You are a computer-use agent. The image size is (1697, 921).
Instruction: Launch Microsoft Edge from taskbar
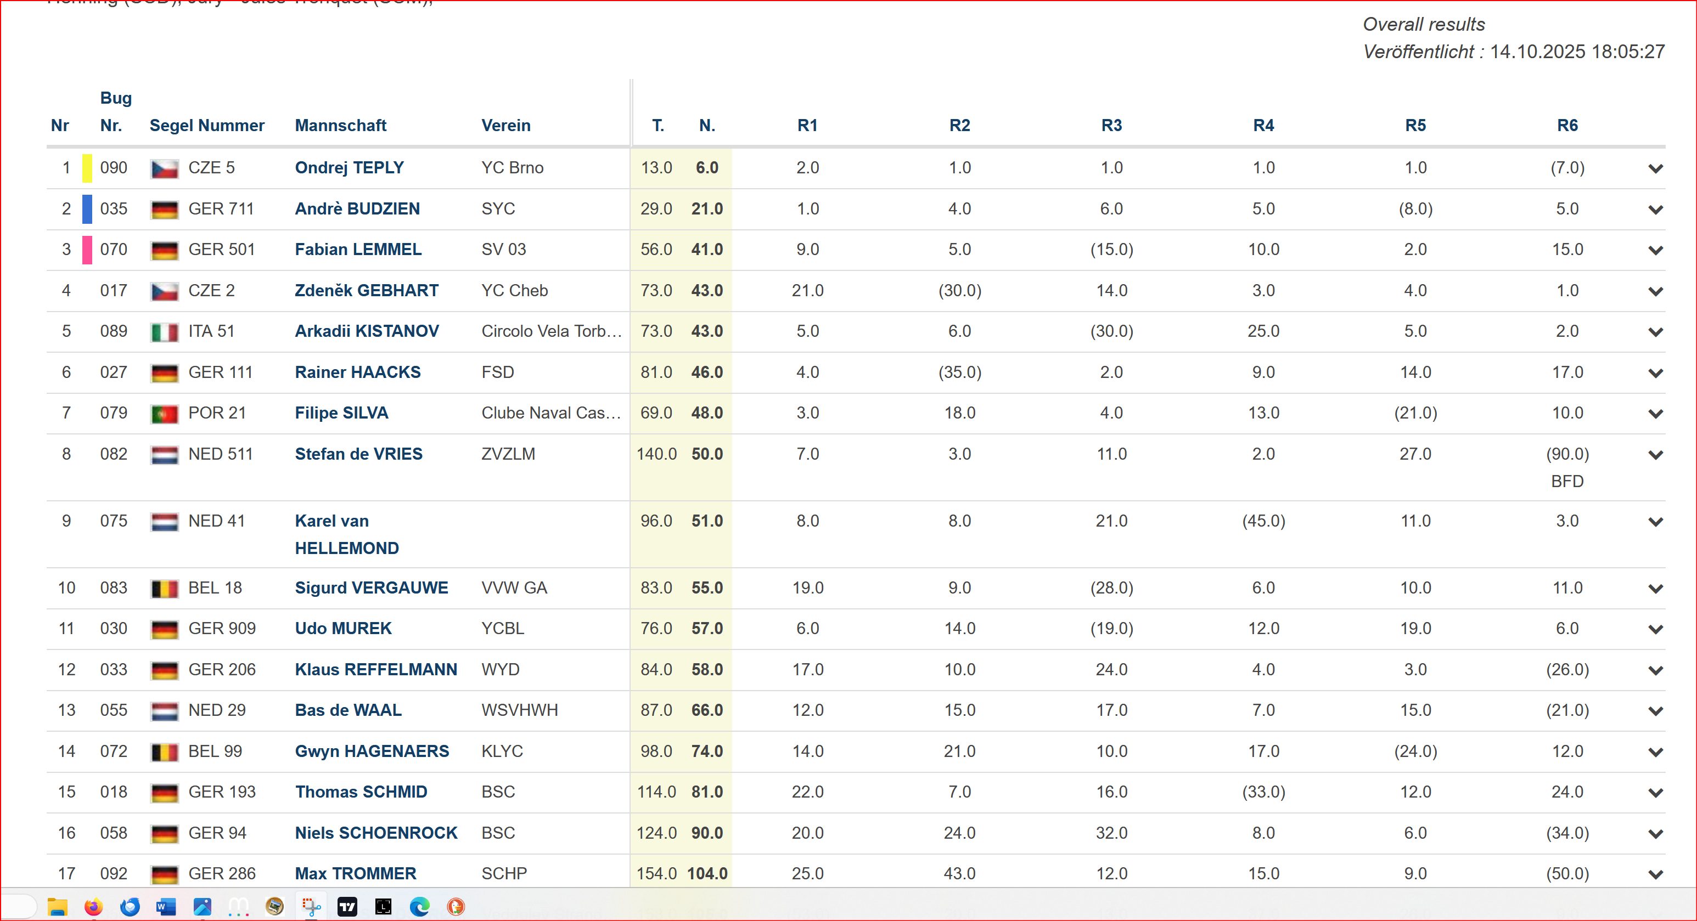point(420,907)
